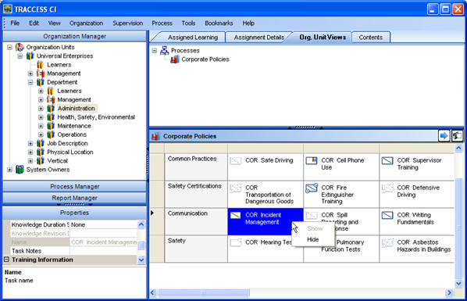Click the blue forward arrow button
The height and width of the screenshot is (301, 467).
tap(444, 136)
